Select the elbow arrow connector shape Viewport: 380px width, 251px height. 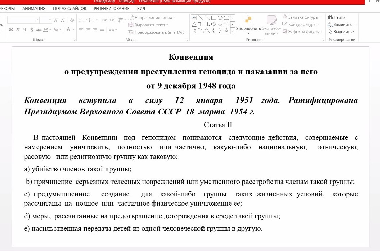pyautogui.click(x=207, y=24)
